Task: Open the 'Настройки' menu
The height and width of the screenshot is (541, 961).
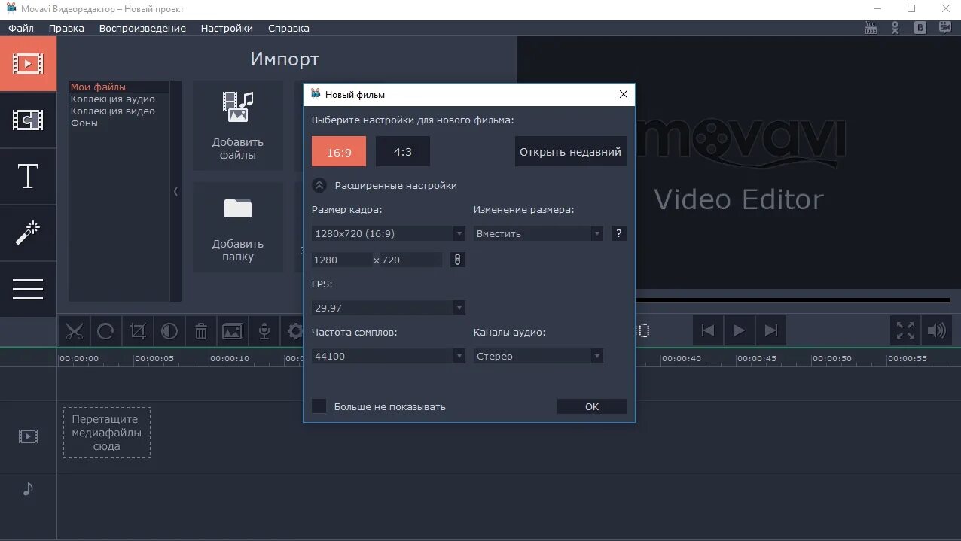Action: [227, 28]
